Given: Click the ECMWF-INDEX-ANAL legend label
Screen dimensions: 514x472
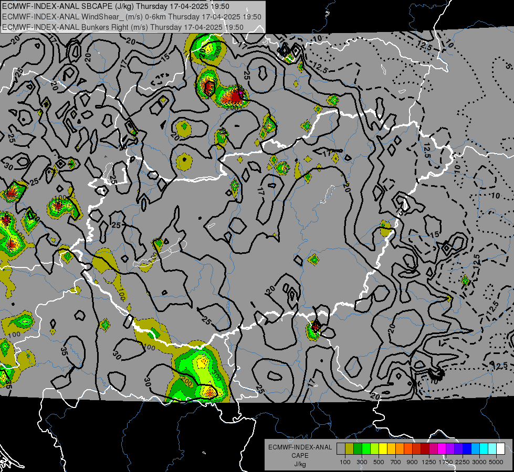Looking at the screenshot, I should (300, 447).
